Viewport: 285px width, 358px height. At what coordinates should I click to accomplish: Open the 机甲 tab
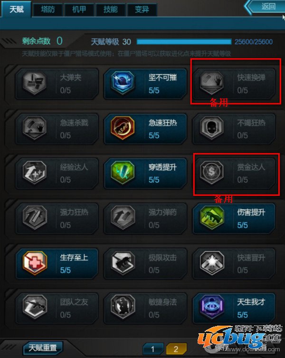point(79,10)
